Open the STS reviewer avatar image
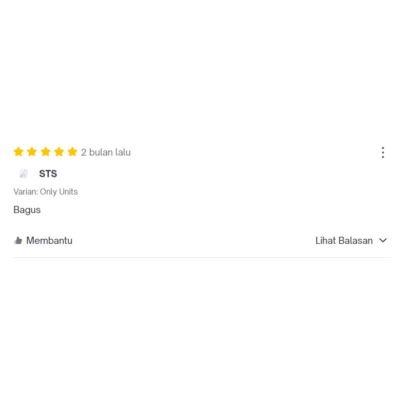This screenshot has height=402, width=402. click(24, 174)
